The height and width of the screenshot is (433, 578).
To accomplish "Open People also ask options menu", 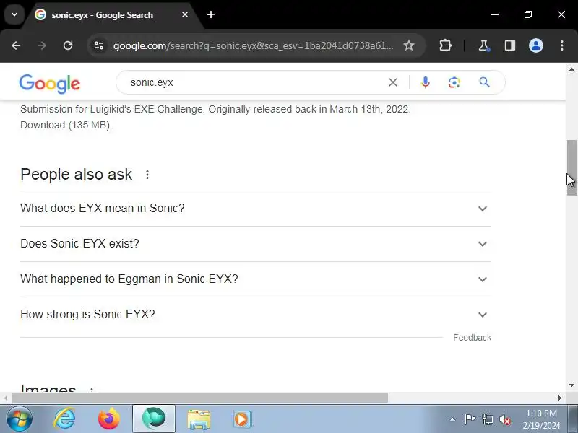I will (147, 175).
